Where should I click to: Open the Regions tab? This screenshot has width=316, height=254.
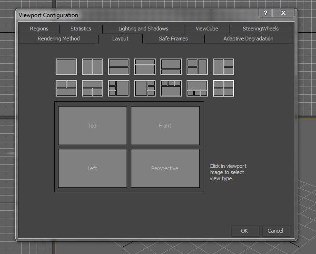[x=39, y=29]
